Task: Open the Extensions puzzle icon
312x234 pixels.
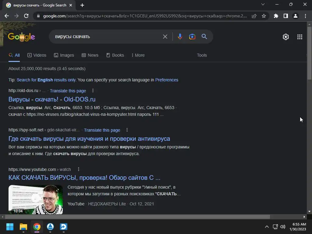Action: pos(276,16)
